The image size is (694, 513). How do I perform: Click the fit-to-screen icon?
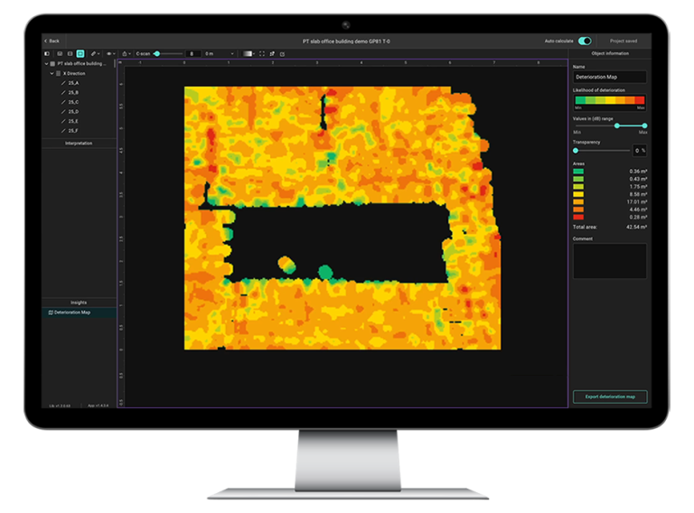pos(262,53)
